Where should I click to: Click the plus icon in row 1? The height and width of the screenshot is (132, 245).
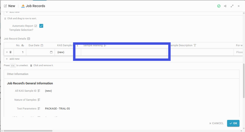(7, 52)
